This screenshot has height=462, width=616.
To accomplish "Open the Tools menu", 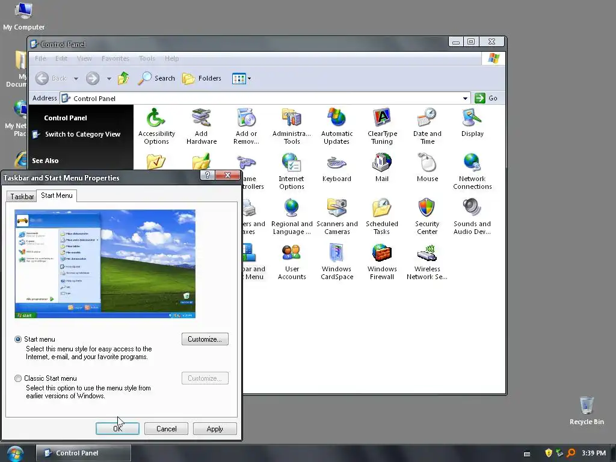I will click(x=147, y=58).
